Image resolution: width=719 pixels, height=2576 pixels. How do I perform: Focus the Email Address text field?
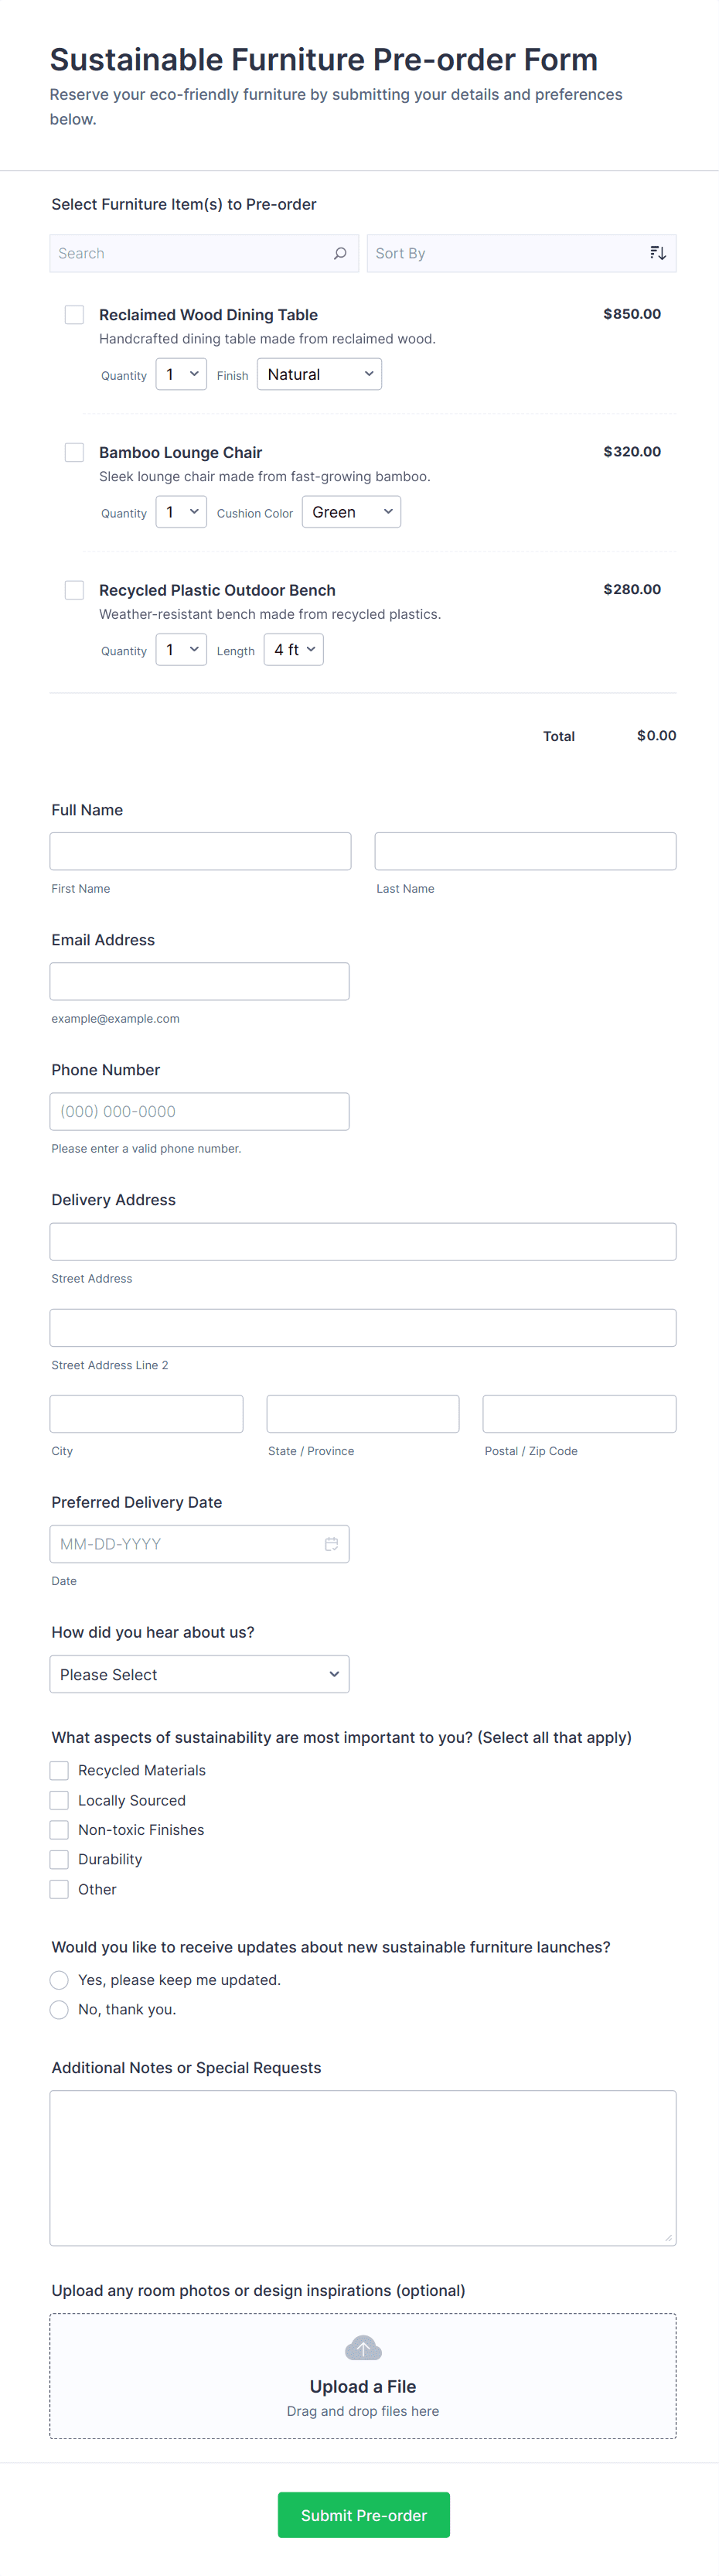click(x=199, y=982)
